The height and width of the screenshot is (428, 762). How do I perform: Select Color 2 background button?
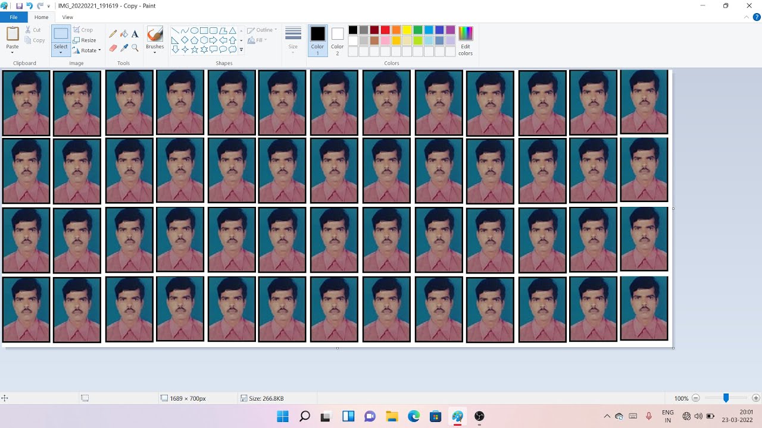point(338,41)
